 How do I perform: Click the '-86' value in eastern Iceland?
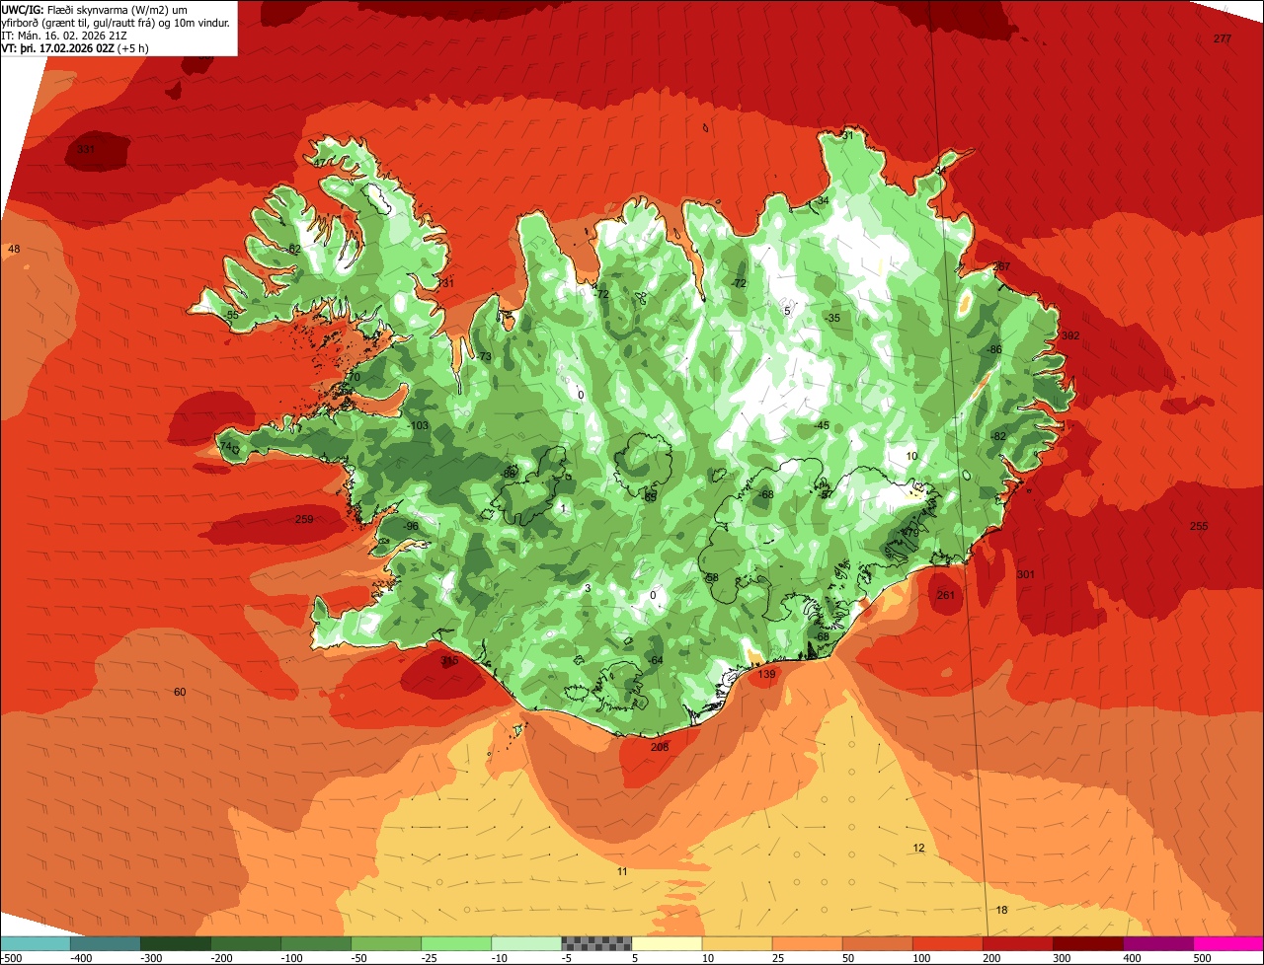tap(994, 349)
